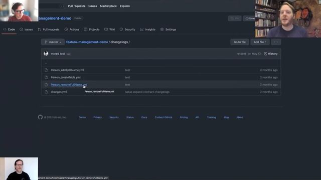
Task: Open Issues in top navigation bar
Action: coord(93,6)
